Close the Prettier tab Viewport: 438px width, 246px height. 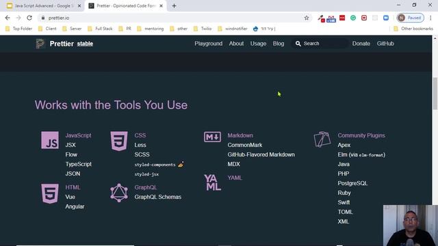tap(162, 6)
